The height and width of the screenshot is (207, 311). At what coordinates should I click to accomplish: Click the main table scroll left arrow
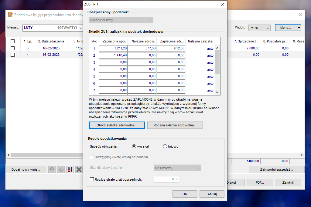[9, 155]
